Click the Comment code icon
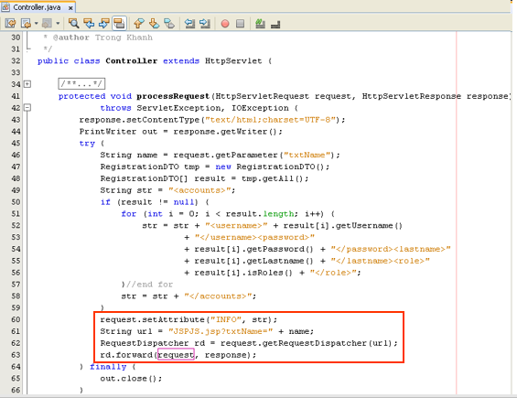This screenshot has width=517, height=398. [260, 24]
